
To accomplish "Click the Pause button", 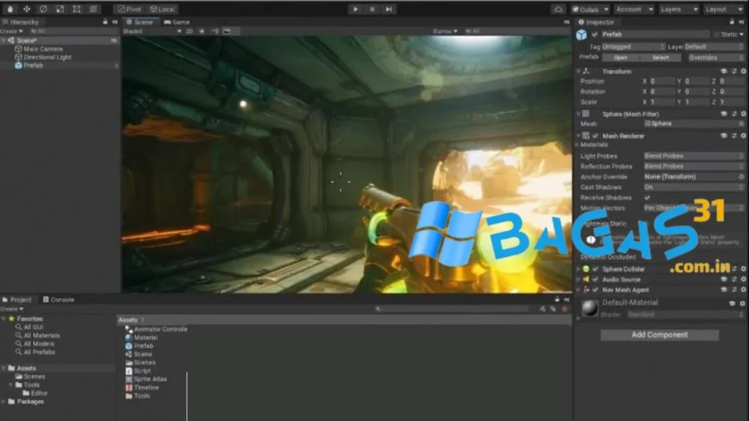I will click(372, 9).
